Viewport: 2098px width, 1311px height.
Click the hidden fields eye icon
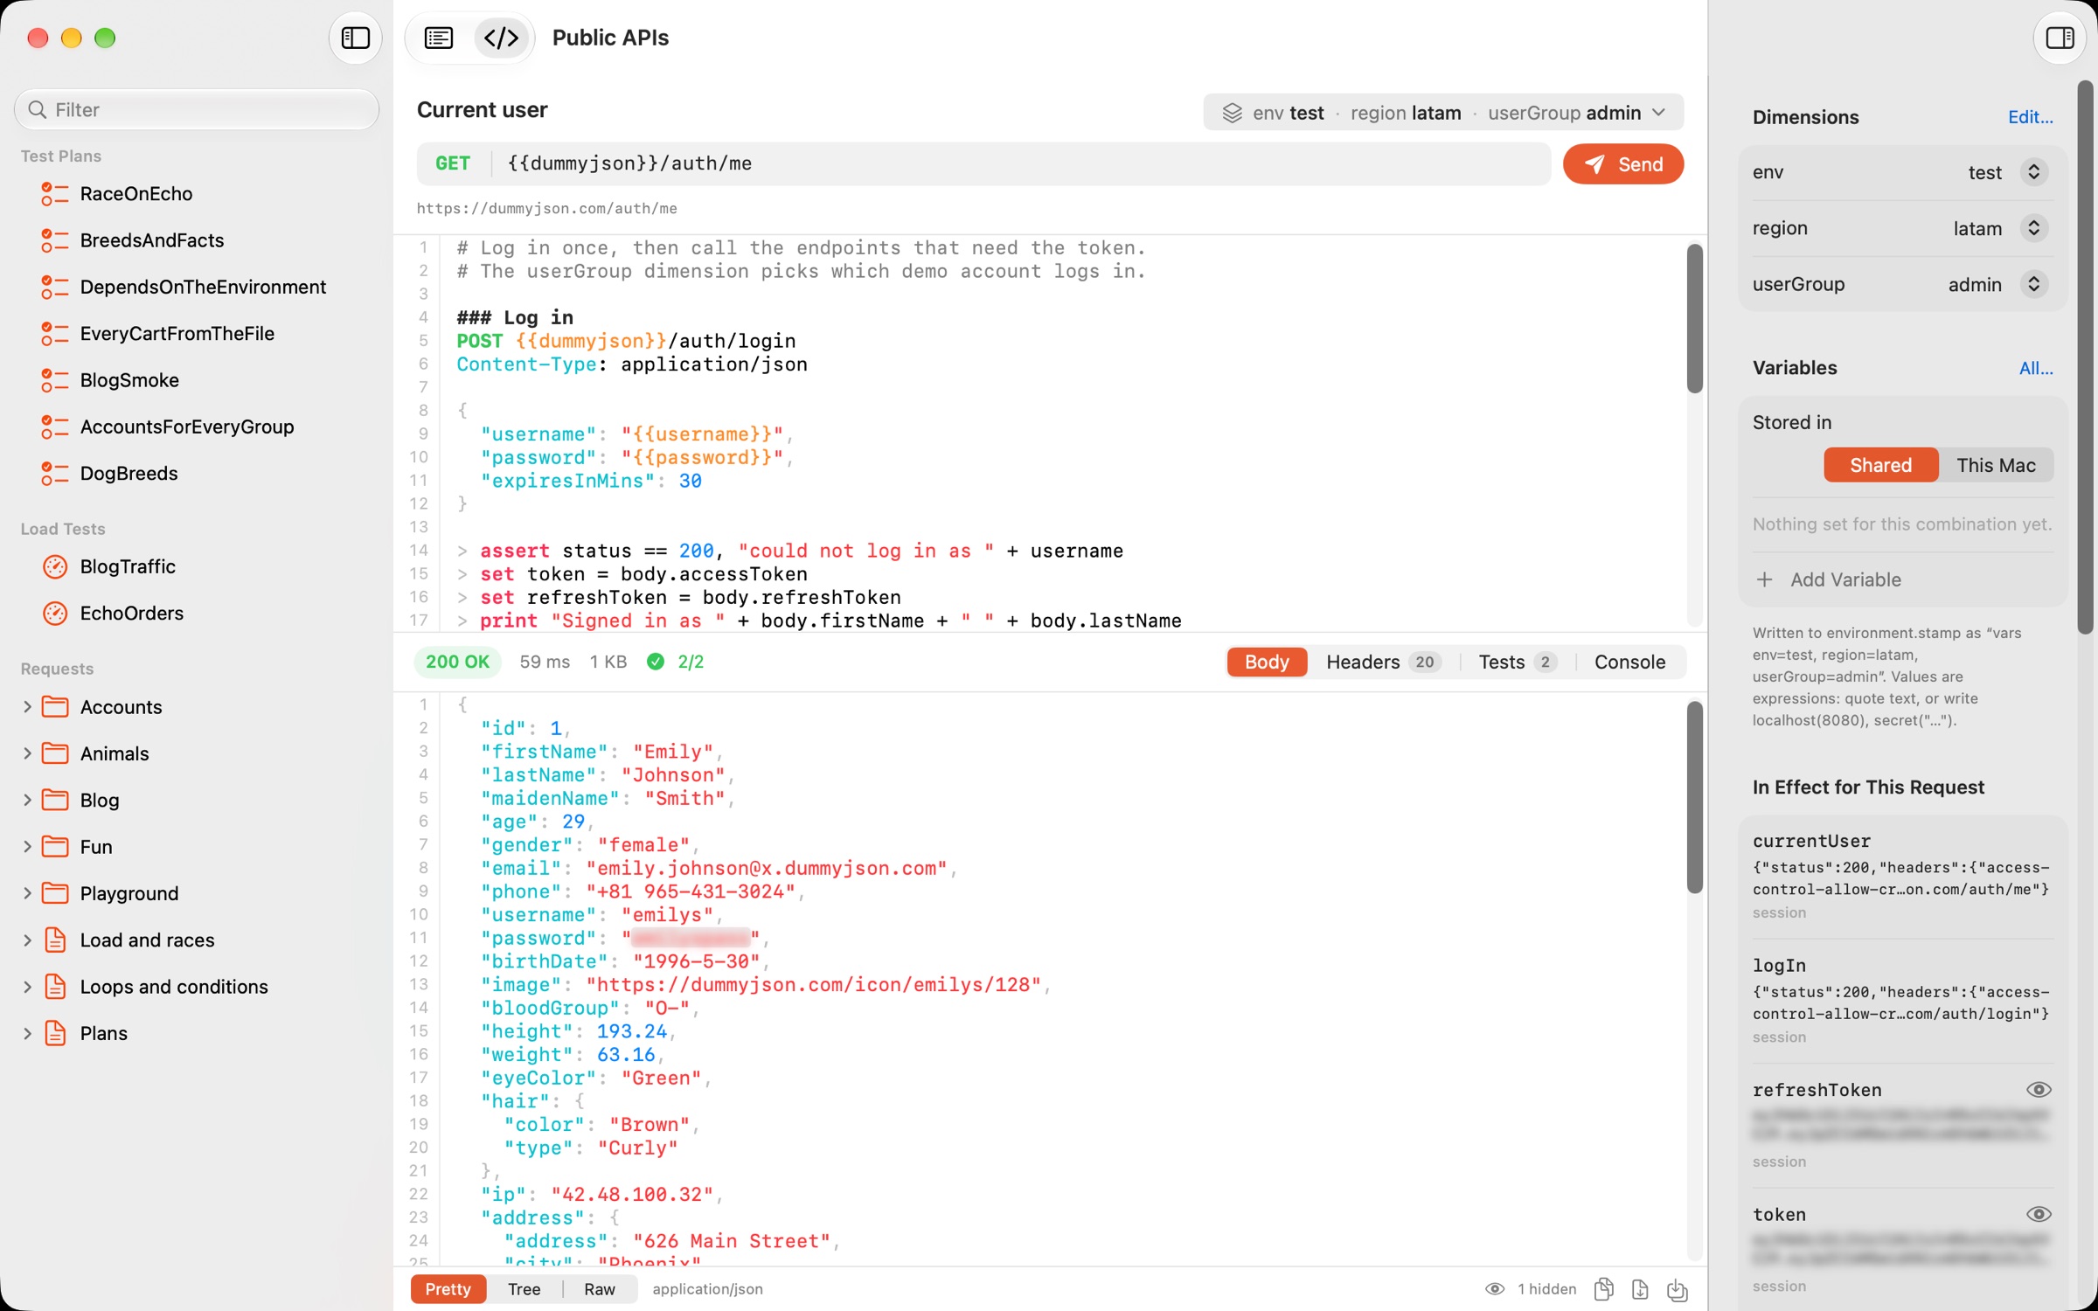point(1495,1289)
